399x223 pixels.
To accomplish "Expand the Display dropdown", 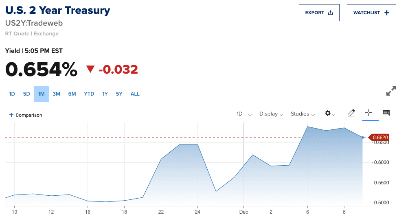I will (271, 114).
